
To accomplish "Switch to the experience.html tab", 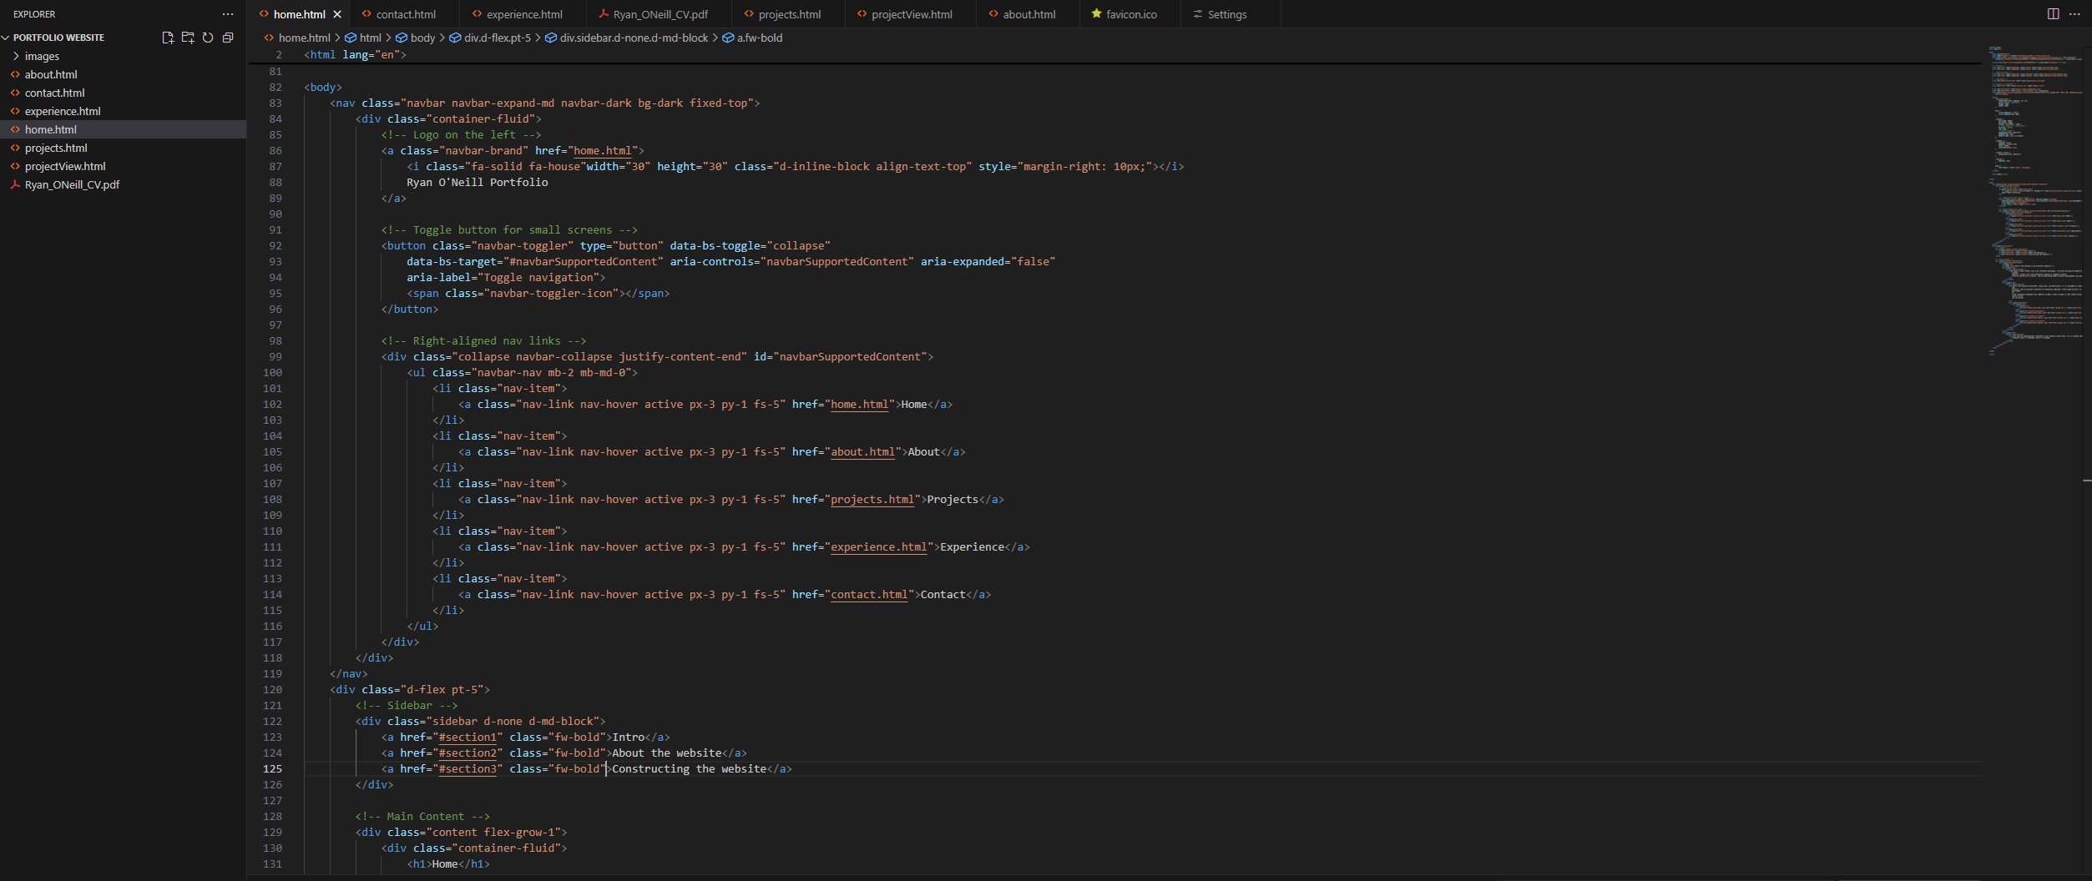I will coord(524,14).
